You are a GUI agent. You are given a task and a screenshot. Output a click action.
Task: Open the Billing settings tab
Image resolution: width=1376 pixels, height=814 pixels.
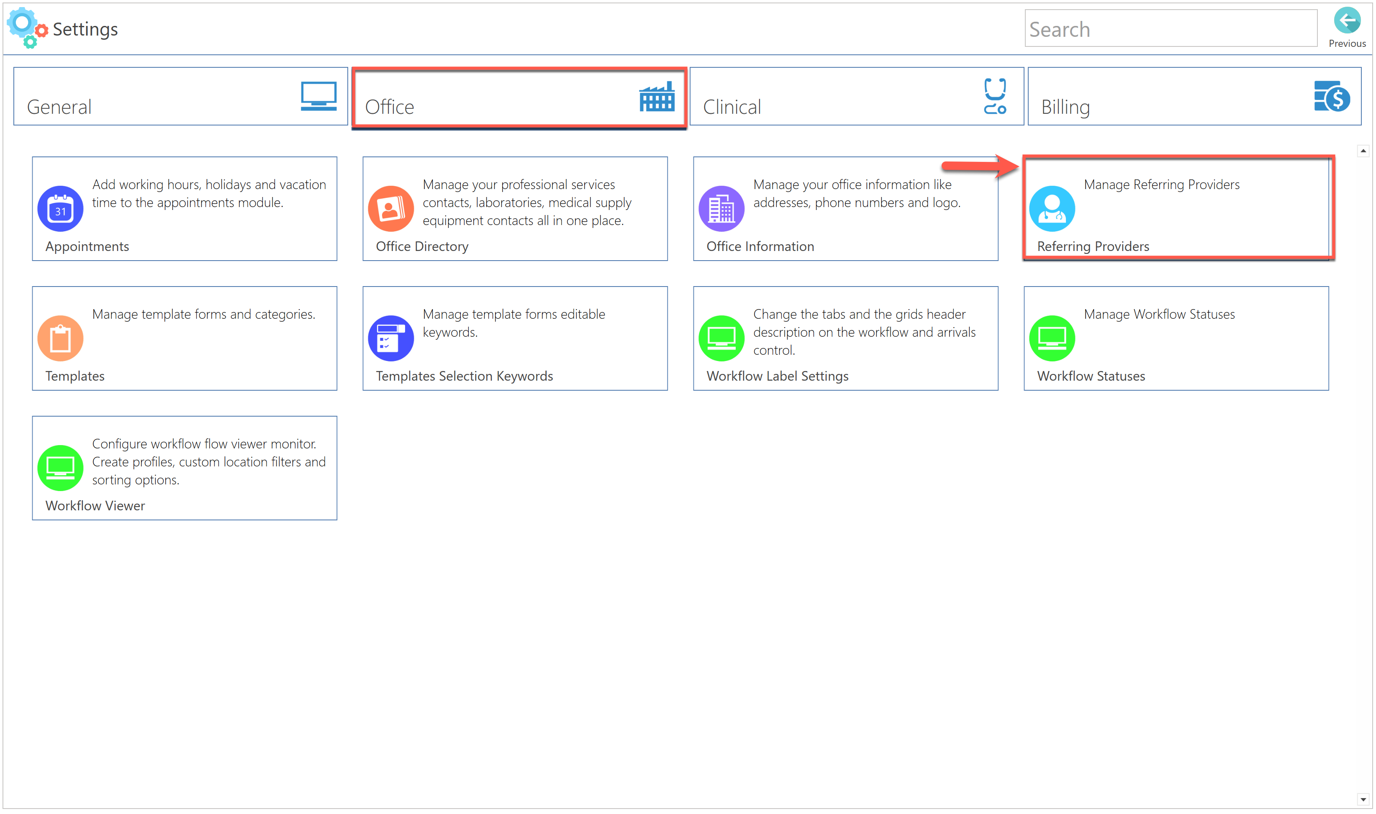click(x=1194, y=97)
